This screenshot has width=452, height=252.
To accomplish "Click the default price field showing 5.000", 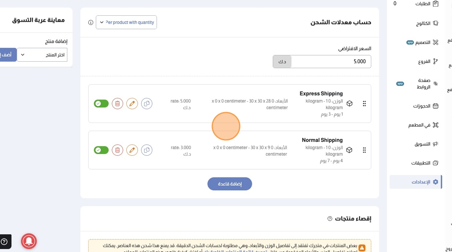I will (x=331, y=61).
